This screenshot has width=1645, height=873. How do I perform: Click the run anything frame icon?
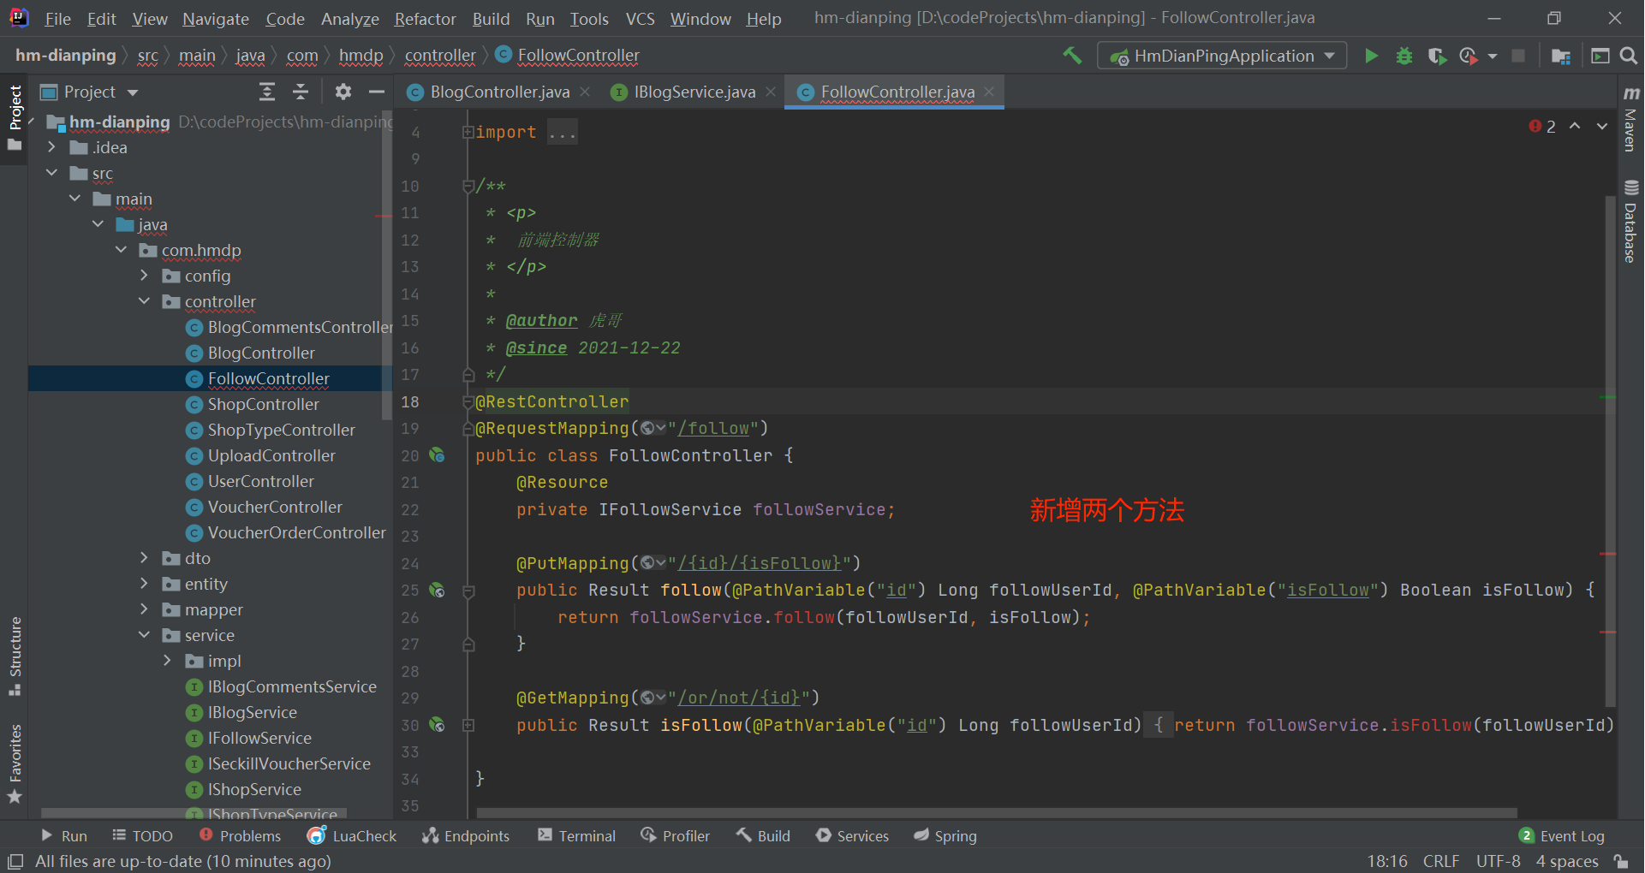1600,56
